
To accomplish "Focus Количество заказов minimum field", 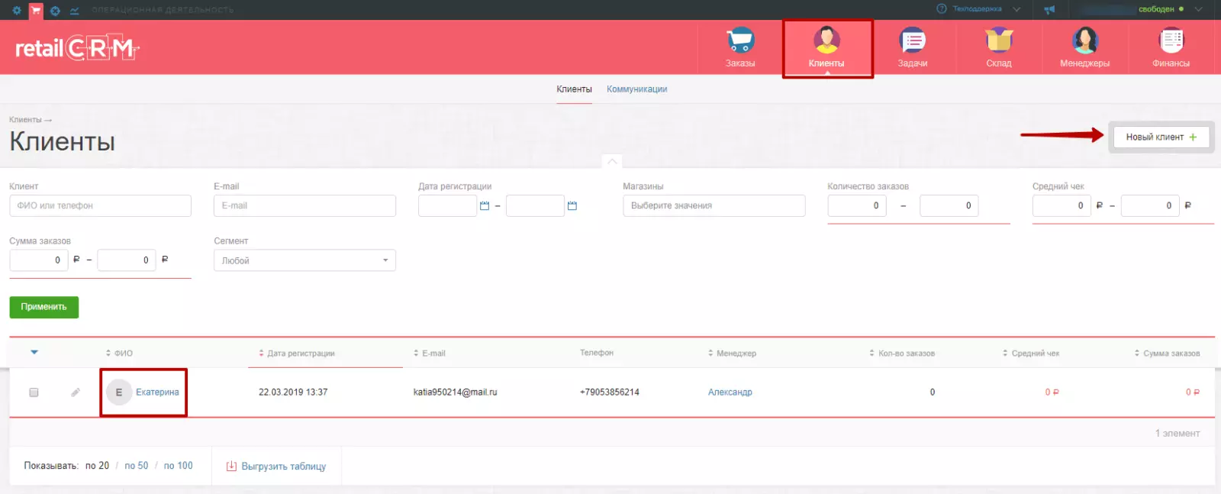I will (857, 206).
